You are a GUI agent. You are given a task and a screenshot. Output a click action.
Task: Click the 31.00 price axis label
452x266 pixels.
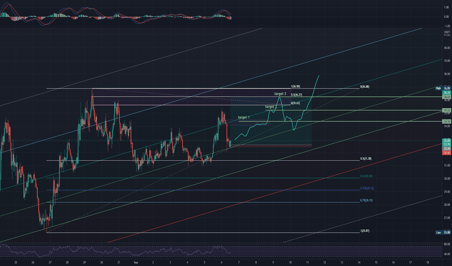click(x=447, y=165)
